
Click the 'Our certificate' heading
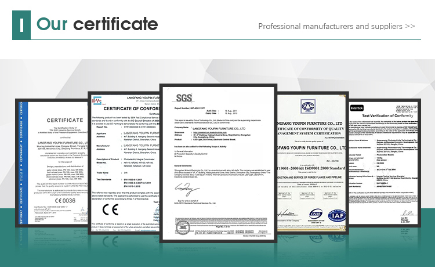point(97,24)
